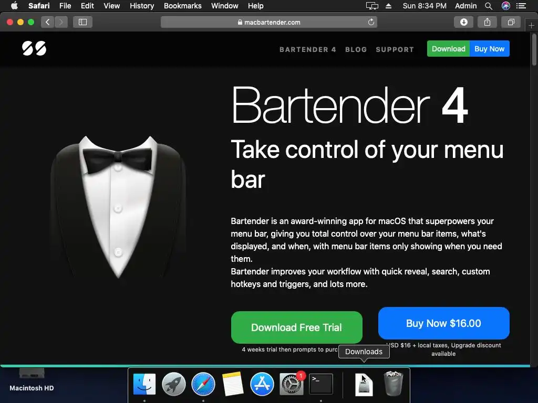Click Admin user name in menu bar
The height and width of the screenshot is (403, 538).
465,6
